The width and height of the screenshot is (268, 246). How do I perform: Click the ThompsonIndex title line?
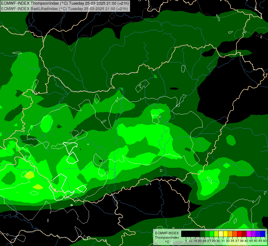65,3
